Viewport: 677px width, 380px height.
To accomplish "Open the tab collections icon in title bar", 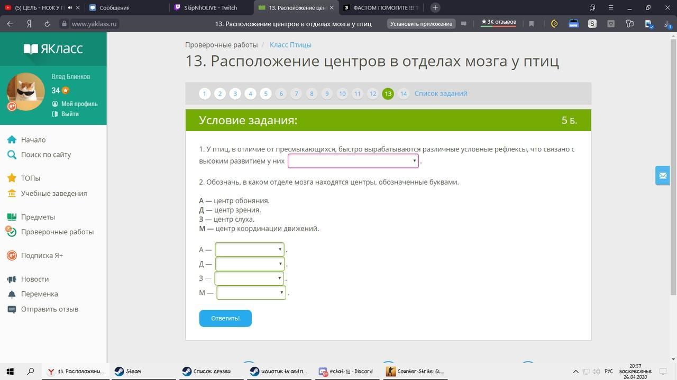I will [592, 7].
